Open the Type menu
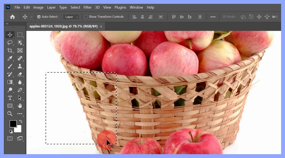Screen dimensions: 285x158 tap(63, 7)
